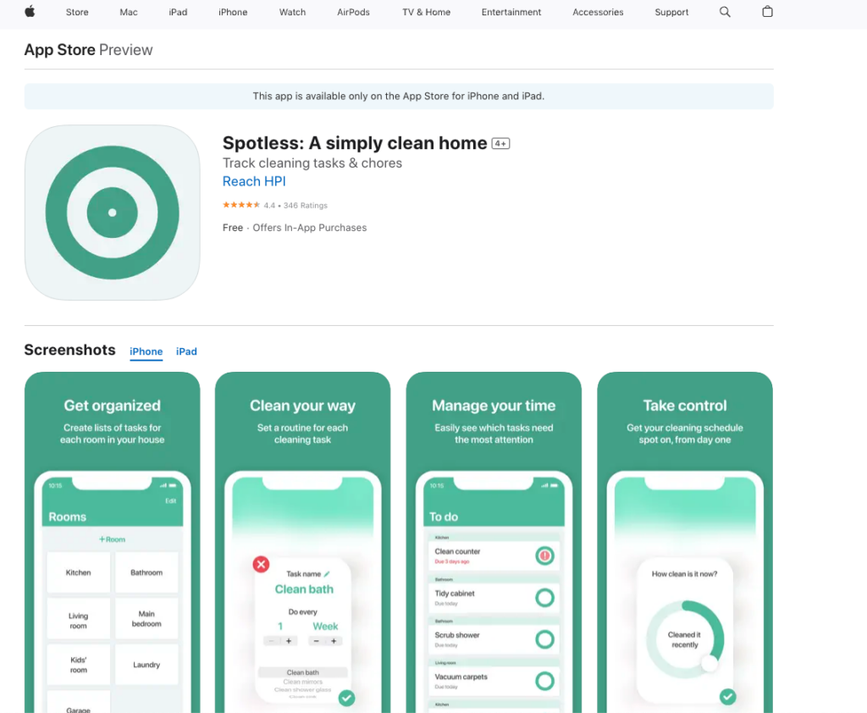
Task: Select the iPhone screenshots tab
Action: point(146,351)
